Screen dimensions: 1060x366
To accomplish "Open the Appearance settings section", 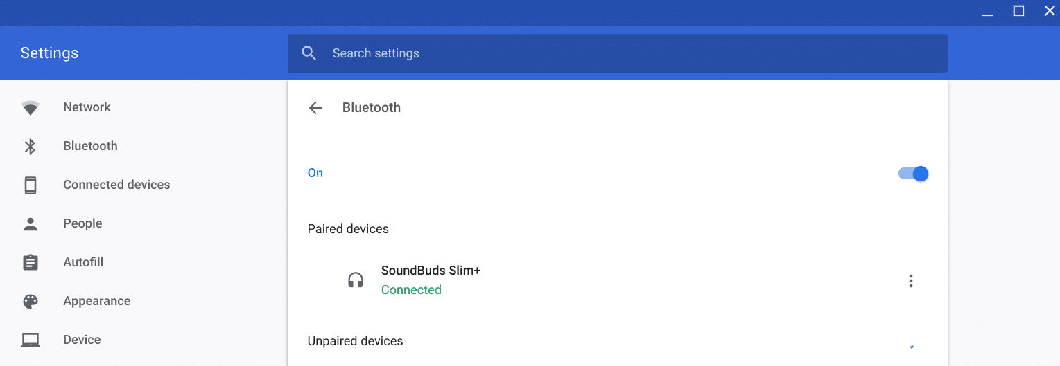I will (96, 301).
